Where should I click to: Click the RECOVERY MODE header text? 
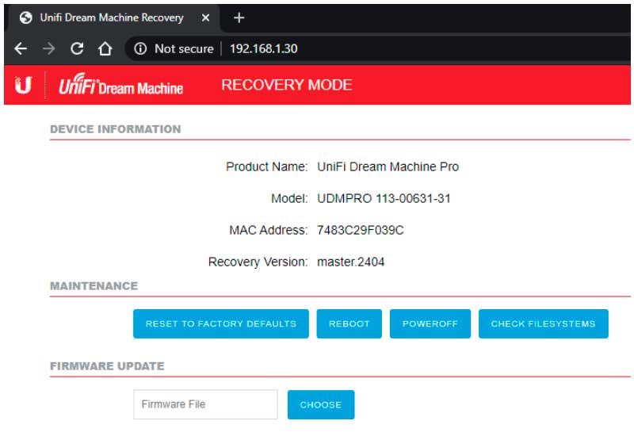287,85
